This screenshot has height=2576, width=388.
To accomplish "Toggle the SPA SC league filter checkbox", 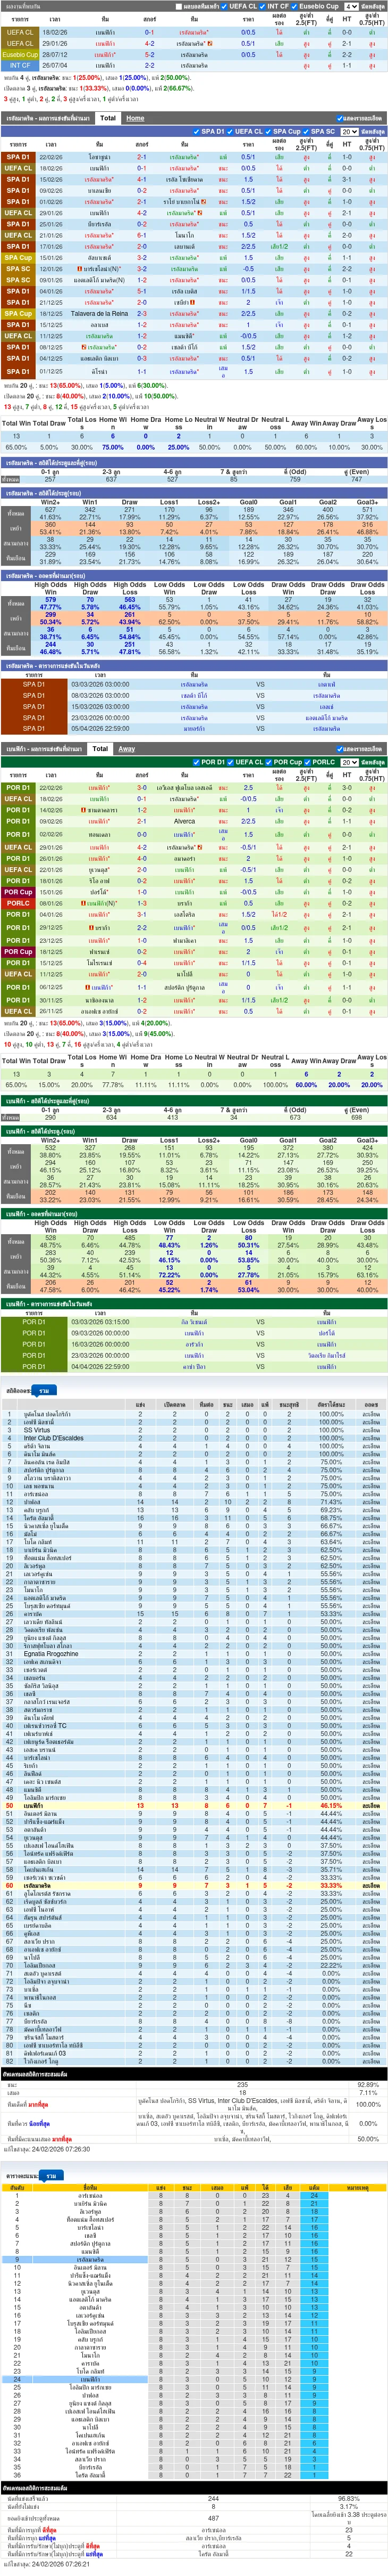I will (x=306, y=131).
